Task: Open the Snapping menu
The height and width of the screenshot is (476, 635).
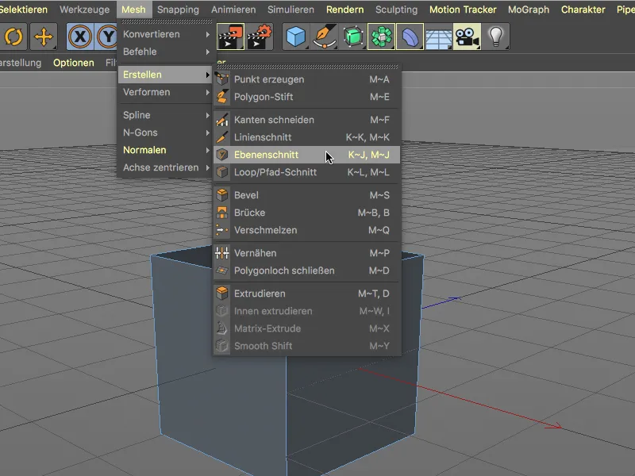Action: click(x=178, y=10)
